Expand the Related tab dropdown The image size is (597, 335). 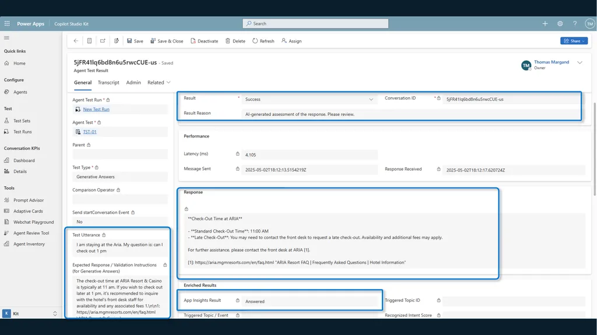tap(159, 82)
